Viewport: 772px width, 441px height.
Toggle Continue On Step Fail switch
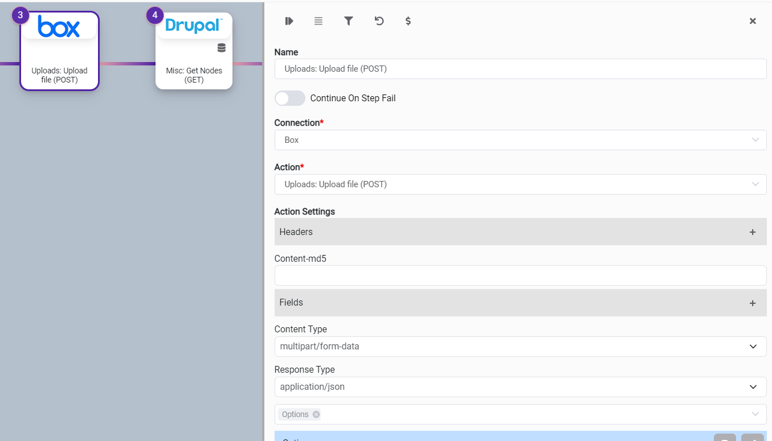[x=290, y=98]
